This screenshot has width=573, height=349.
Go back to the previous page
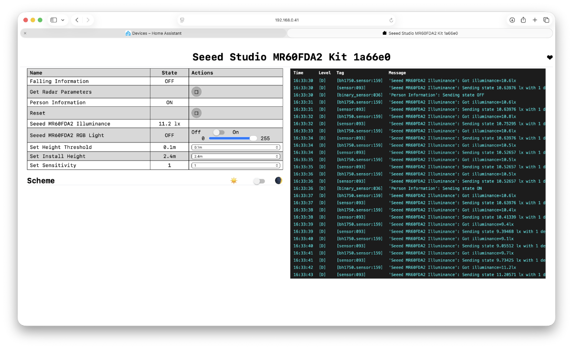pos(77,20)
